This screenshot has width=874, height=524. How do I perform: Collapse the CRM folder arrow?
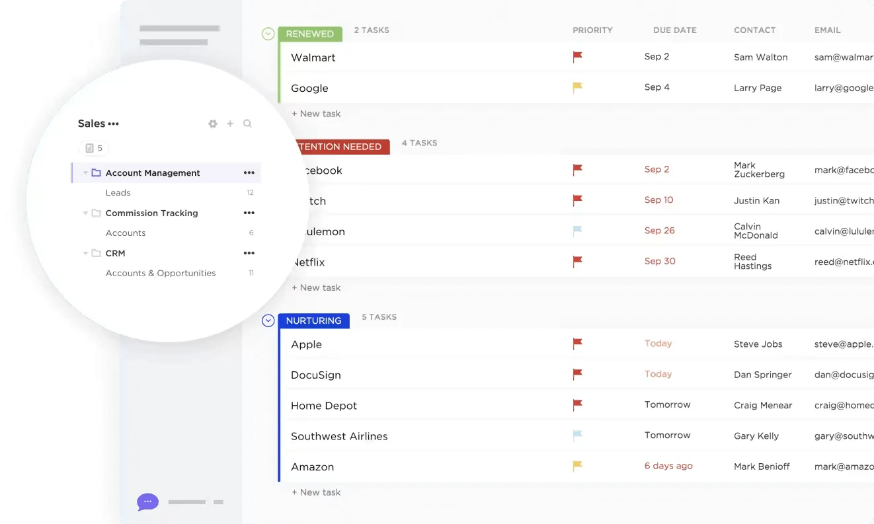(85, 253)
